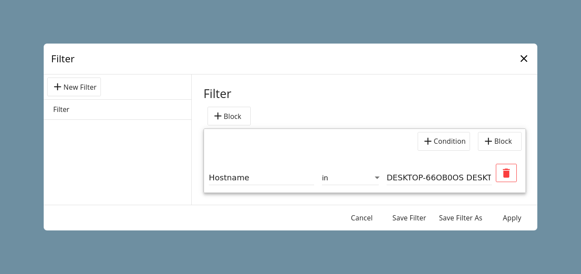Click Save Filter
Screen dimensions: 581x274
(x=409, y=218)
